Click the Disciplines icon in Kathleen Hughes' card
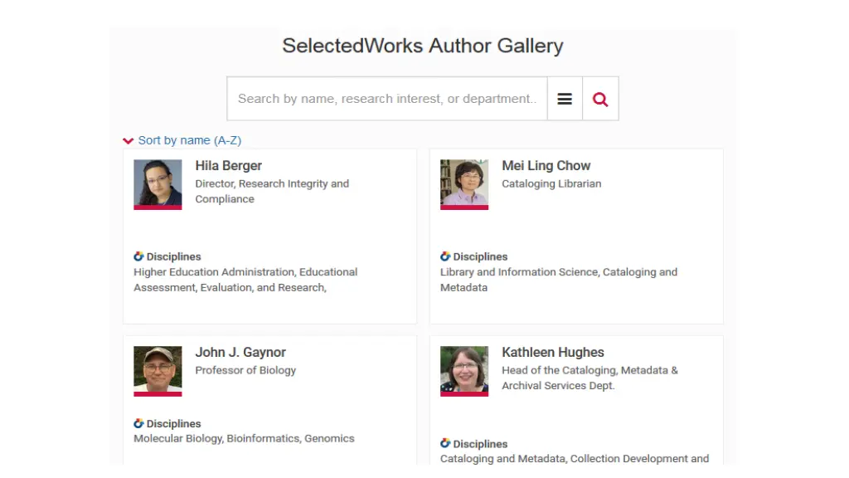Image resolution: width=849 pixels, height=478 pixels. (445, 443)
